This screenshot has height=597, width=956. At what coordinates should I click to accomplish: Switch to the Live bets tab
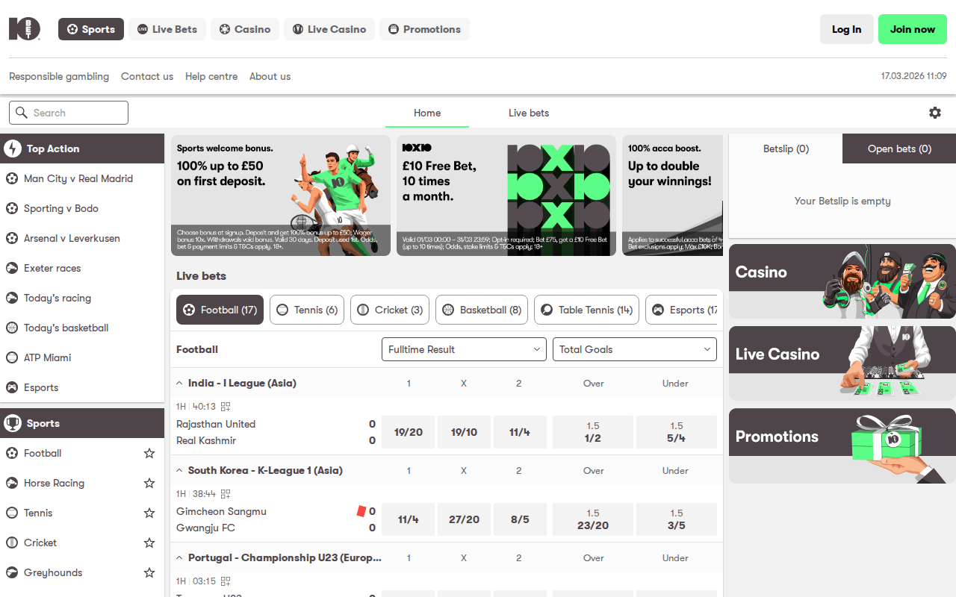click(x=528, y=113)
